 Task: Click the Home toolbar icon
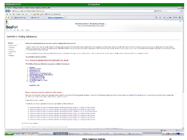click(156, 18)
